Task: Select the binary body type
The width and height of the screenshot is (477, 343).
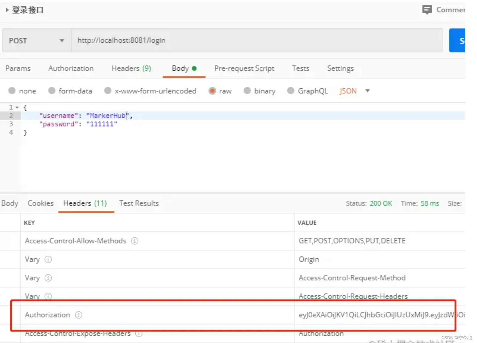Action: click(247, 91)
